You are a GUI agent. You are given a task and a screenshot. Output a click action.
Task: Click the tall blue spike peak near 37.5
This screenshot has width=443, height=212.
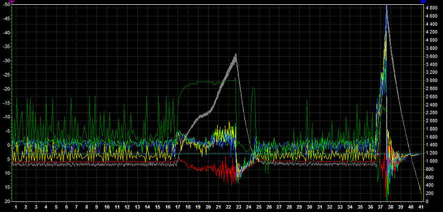(x=386, y=7)
